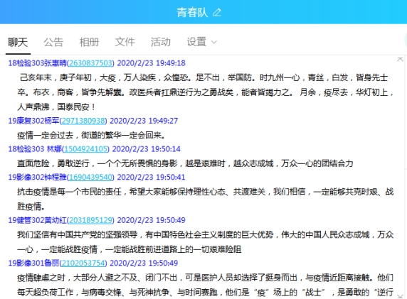Select the 聊天 tab
This screenshot has height=299, width=407.
[x=18, y=42]
